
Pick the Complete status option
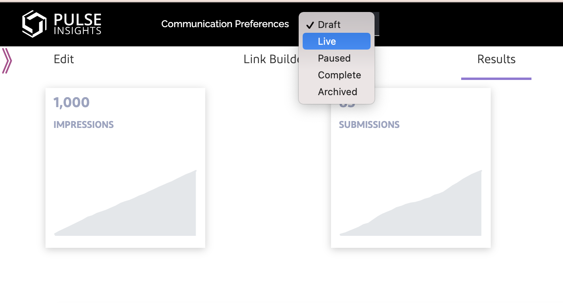[339, 75]
